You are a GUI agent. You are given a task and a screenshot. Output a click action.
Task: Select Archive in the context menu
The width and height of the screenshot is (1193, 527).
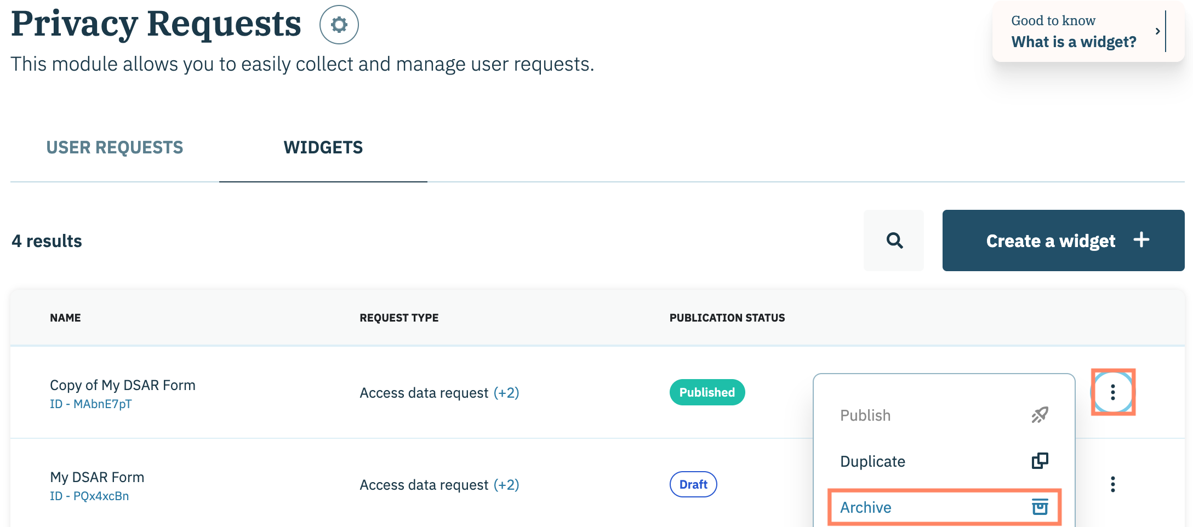[866, 507]
